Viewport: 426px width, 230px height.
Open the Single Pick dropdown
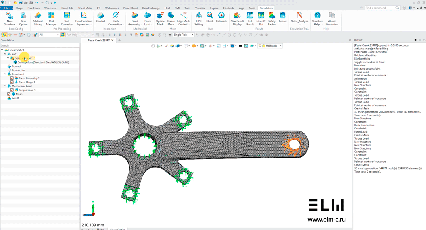click(x=184, y=35)
